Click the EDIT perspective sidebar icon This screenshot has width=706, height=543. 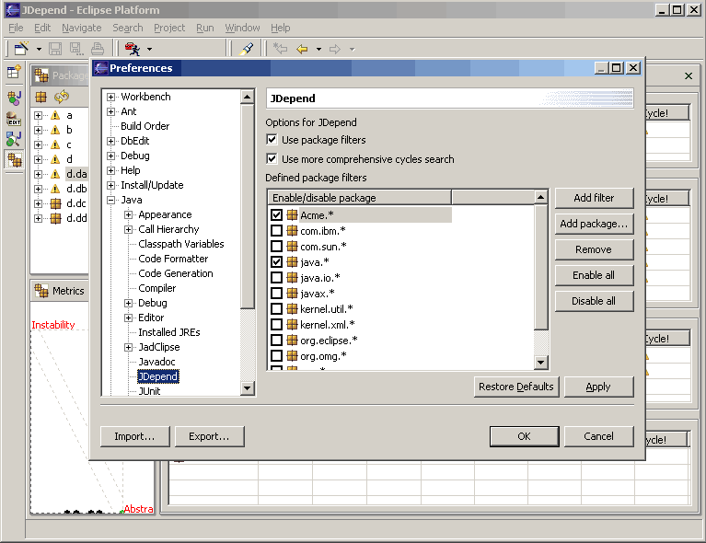tap(14, 119)
